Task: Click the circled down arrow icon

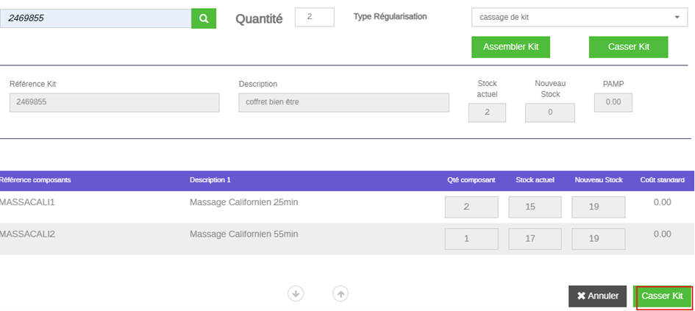Action: (x=296, y=293)
